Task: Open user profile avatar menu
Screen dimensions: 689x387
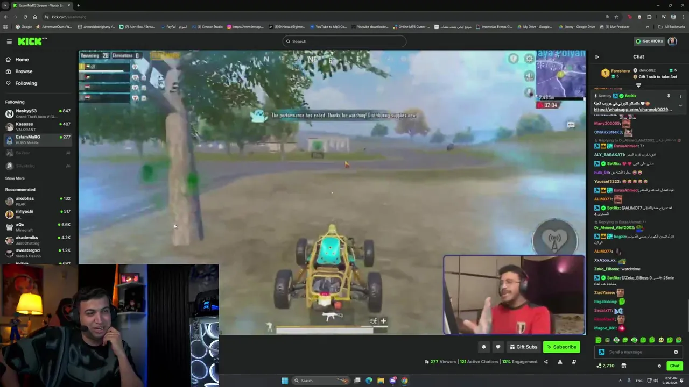Action: click(x=672, y=41)
